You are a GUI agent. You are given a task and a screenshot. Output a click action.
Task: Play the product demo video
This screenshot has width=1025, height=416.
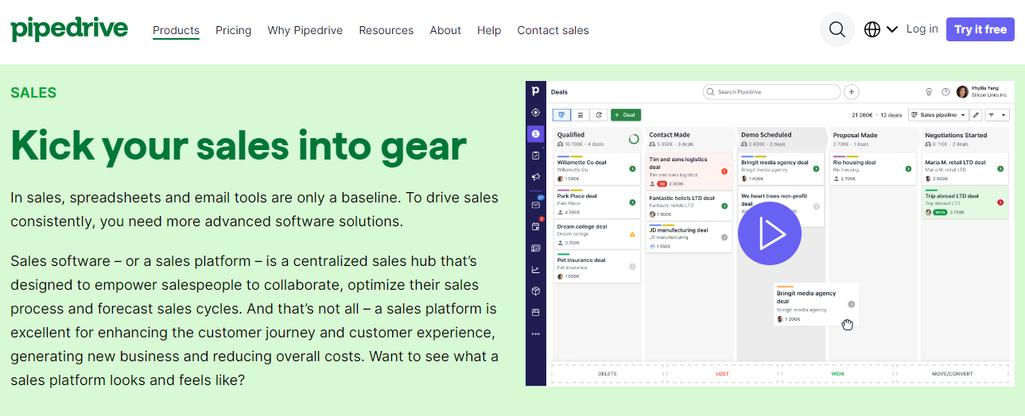click(770, 233)
